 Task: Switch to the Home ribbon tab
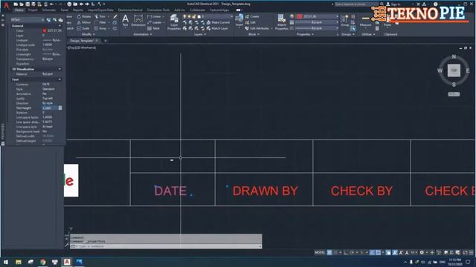pos(19,10)
